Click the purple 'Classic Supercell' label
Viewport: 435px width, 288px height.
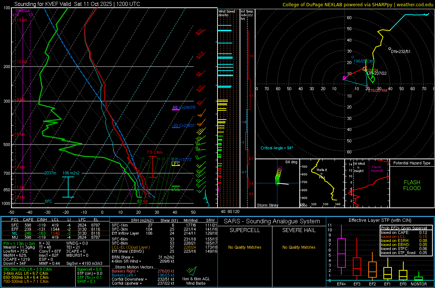(x=376, y=169)
